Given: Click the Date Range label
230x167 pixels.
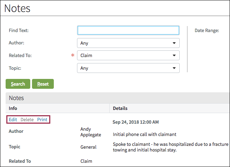Looking at the screenshot, I should click(x=207, y=31).
